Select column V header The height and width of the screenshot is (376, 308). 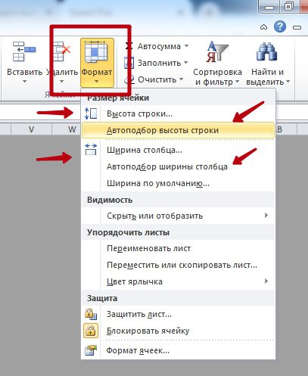[x=31, y=129]
